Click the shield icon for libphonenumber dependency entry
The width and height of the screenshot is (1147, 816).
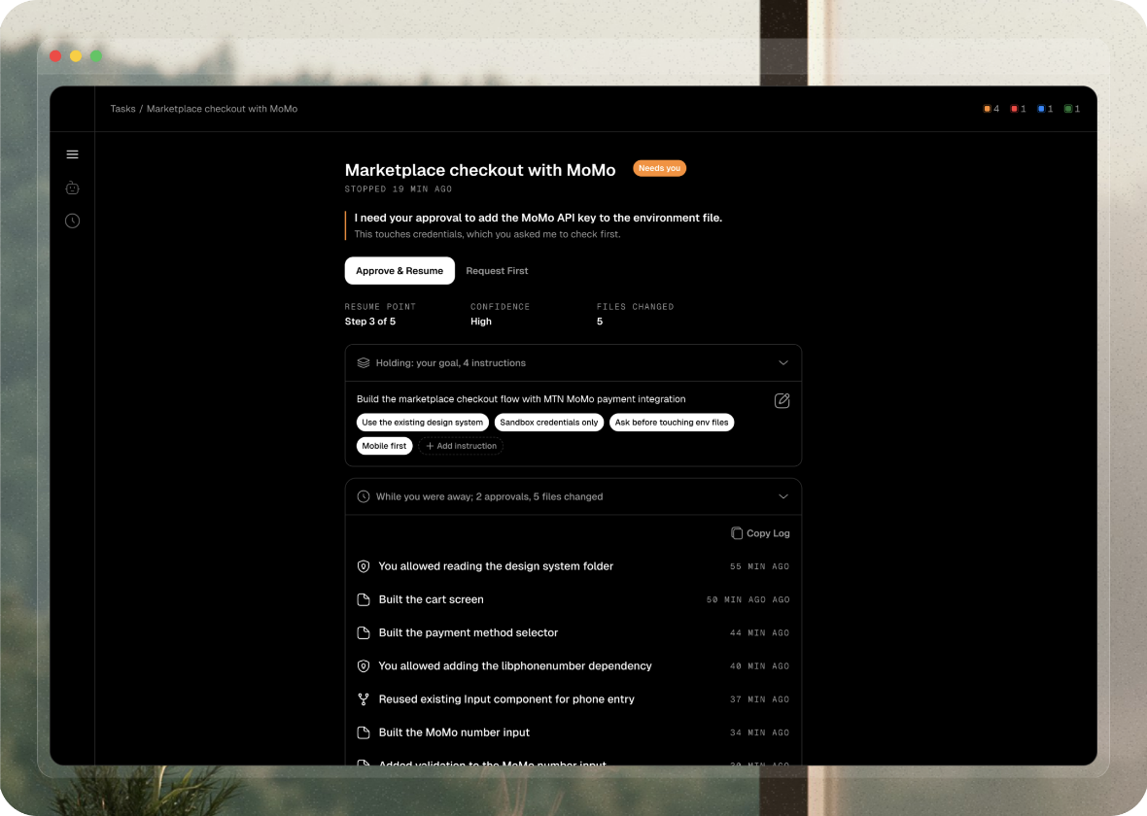[x=364, y=666]
